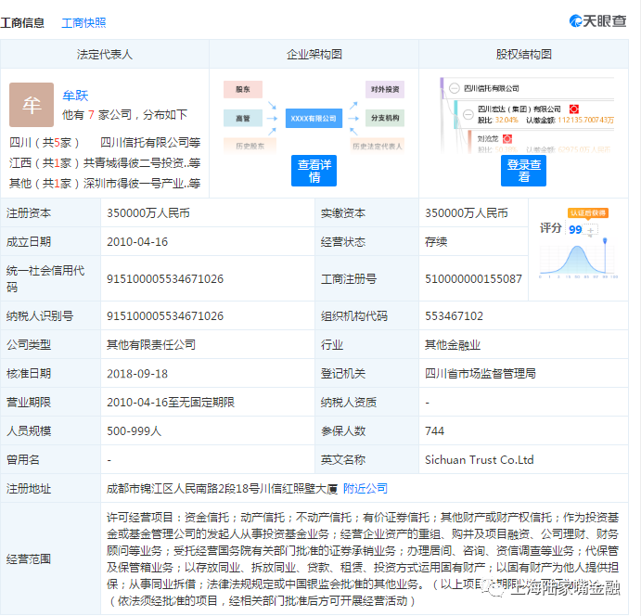Click establishment date 2010-04-16

(x=137, y=242)
